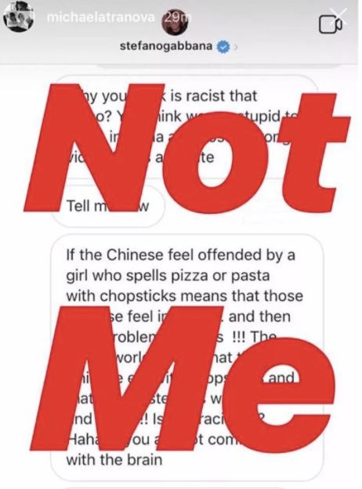This screenshot has width=362, height=489.
Task: Start a video call with camera icon
Action: [330, 26]
